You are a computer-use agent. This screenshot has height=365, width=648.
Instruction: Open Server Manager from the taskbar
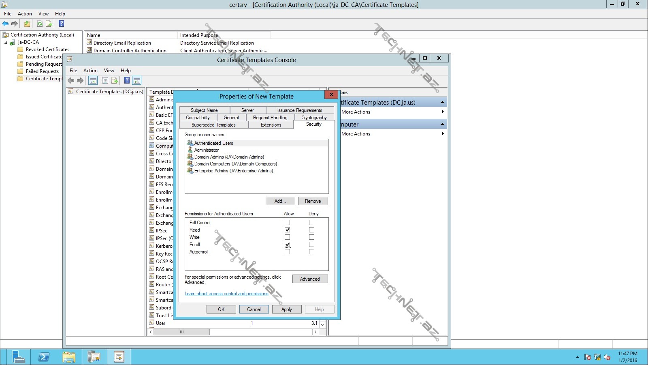(x=18, y=357)
